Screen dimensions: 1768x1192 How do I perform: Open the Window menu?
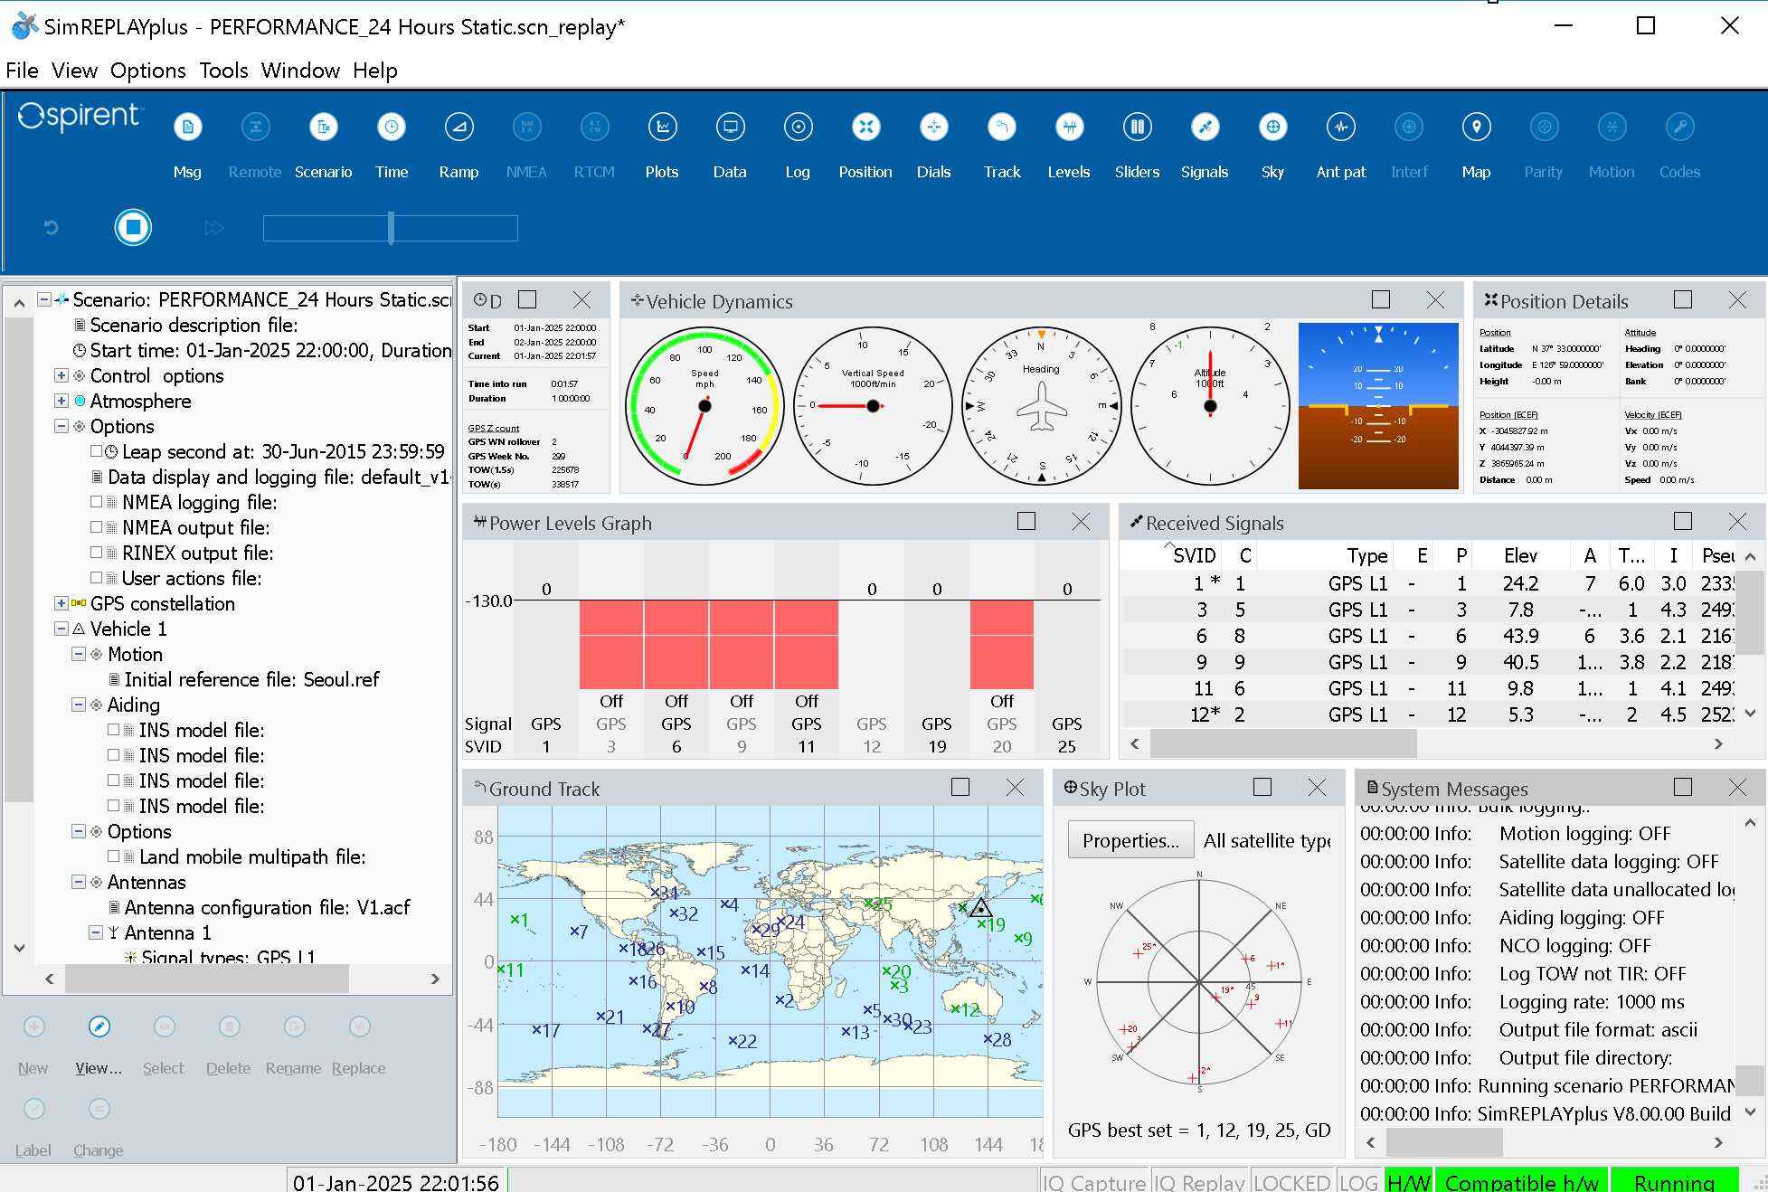(x=300, y=71)
